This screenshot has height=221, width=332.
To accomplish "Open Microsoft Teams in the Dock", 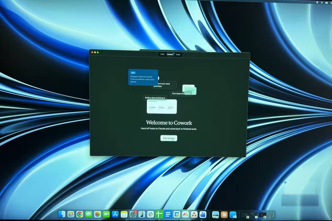I will pos(203,214).
